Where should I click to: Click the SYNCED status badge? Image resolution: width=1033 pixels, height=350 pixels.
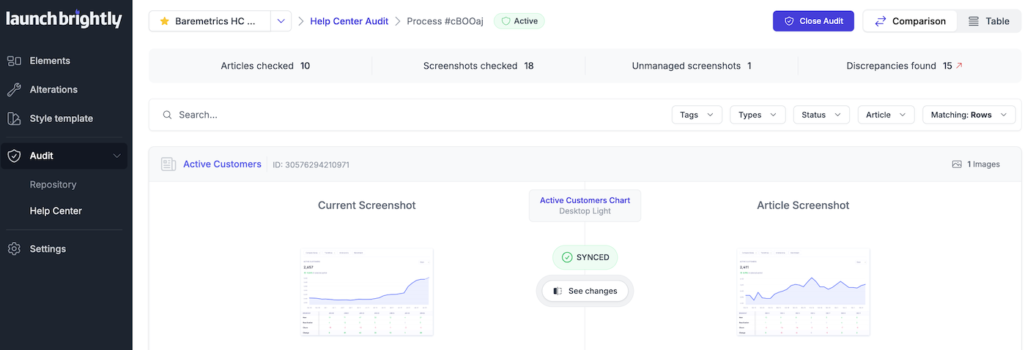(585, 257)
